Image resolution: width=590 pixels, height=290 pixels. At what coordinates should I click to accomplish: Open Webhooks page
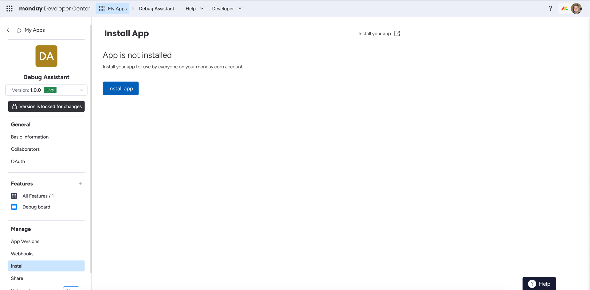click(x=22, y=254)
